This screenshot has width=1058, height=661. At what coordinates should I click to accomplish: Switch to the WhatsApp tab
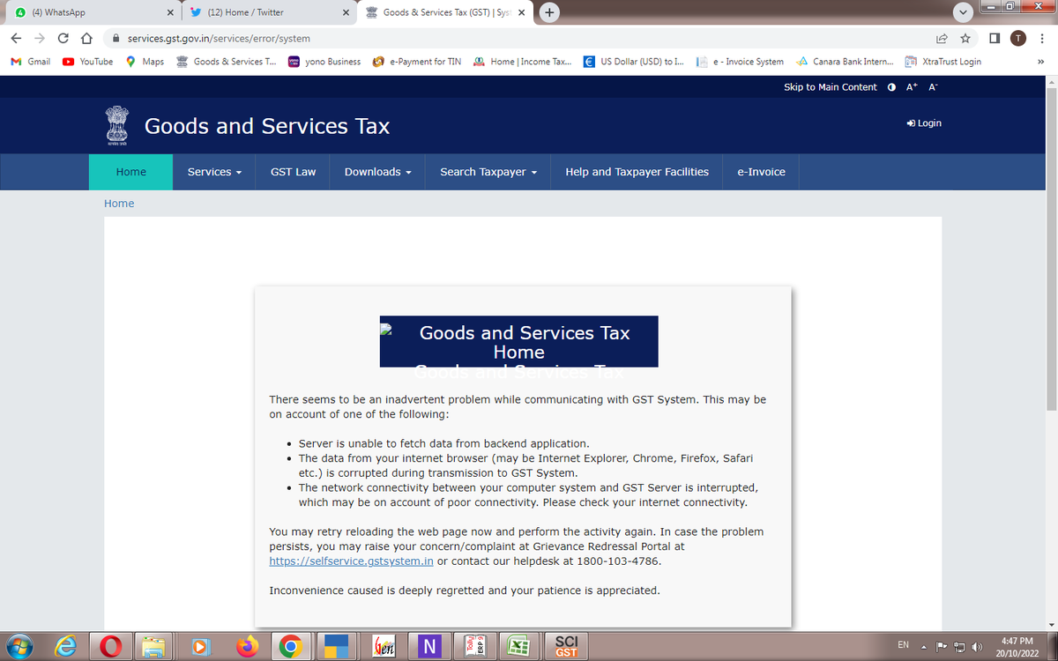91,13
